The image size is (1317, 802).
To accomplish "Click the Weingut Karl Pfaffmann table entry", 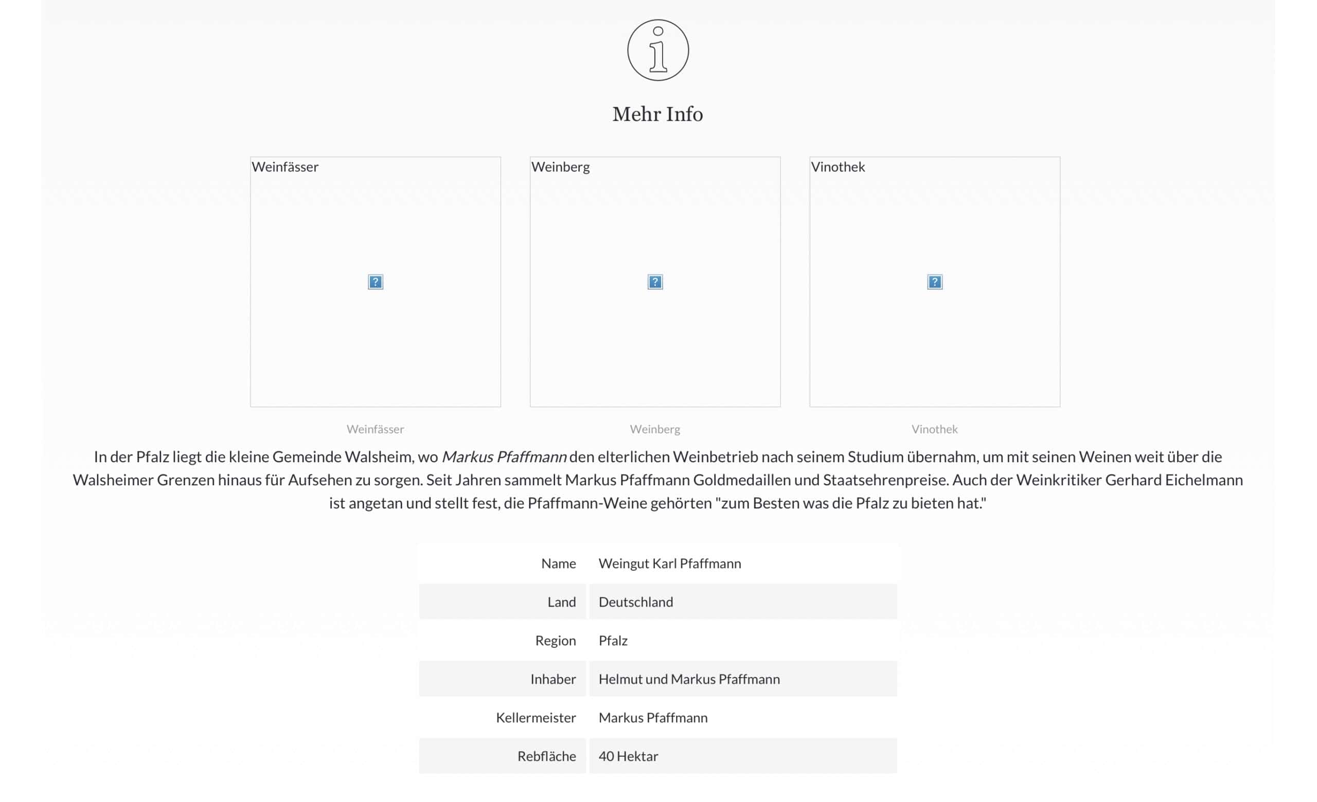I will pos(670,563).
